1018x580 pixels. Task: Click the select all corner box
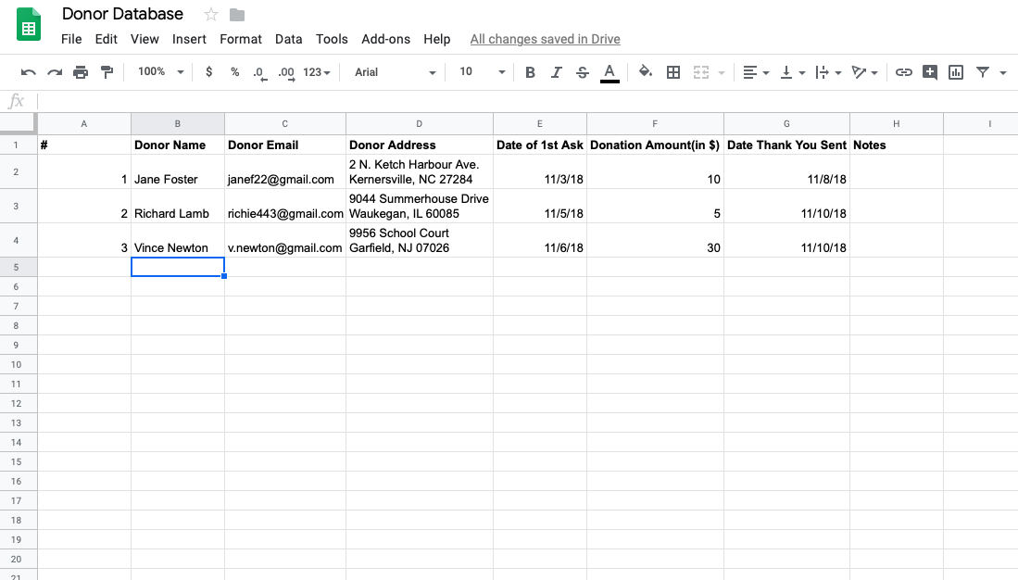point(18,123)
